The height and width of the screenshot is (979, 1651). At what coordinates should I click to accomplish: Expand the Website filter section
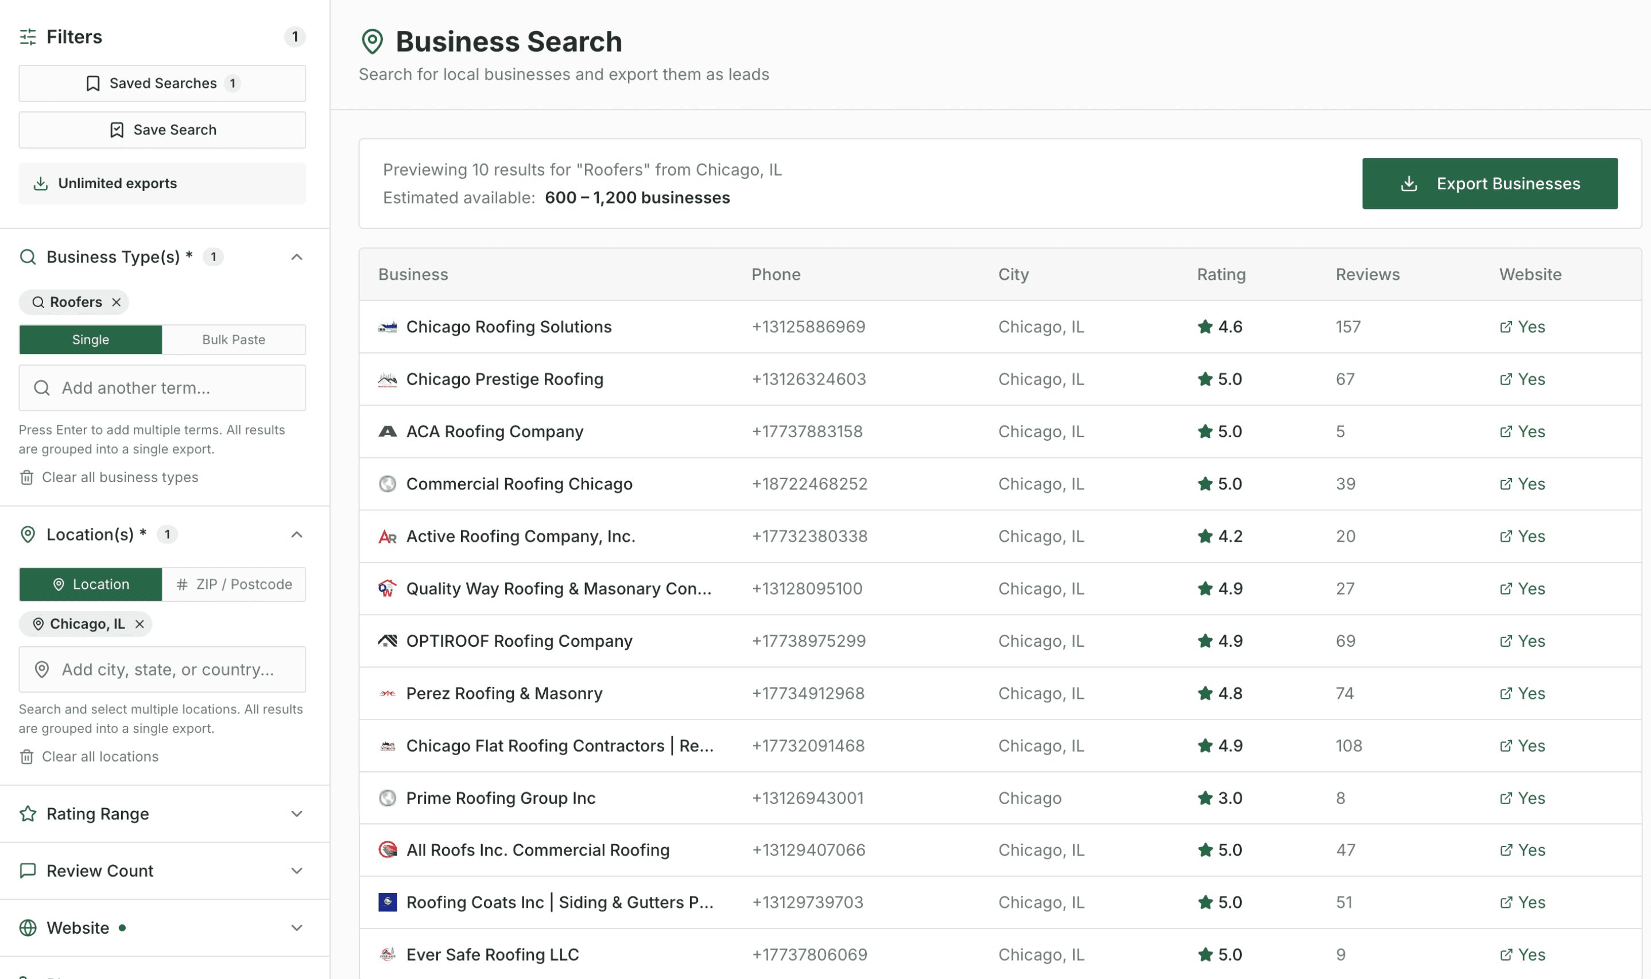[x=296, y=927]
